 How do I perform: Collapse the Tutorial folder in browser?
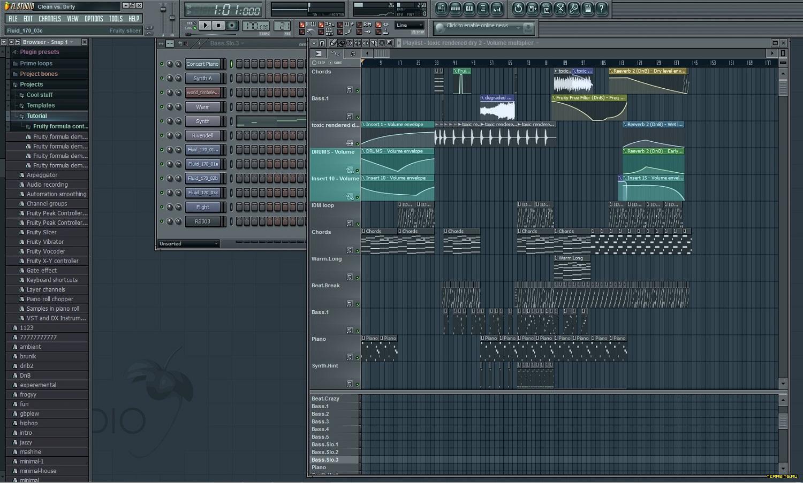36,116
